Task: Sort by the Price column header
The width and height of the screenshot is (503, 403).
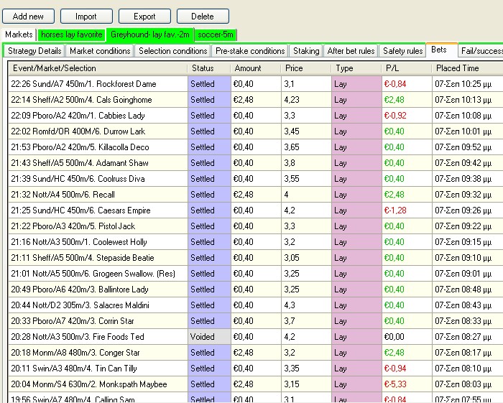Action: pos(306,68)
